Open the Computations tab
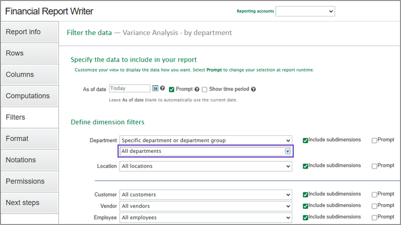The width and height of the screenshot is (401, 225). click(x=29, y=96)
